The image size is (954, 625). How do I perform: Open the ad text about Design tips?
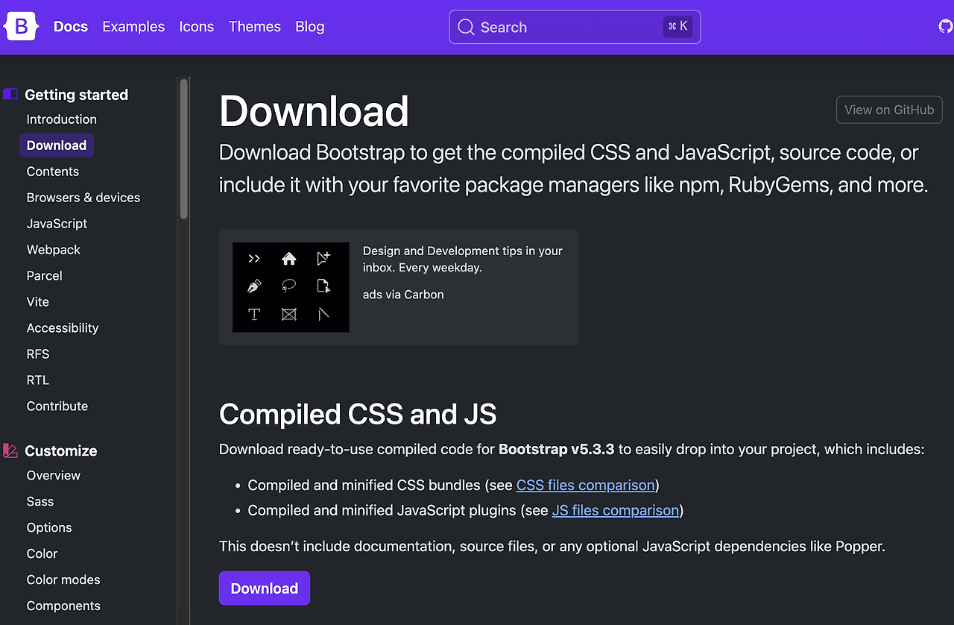point(463,259)
